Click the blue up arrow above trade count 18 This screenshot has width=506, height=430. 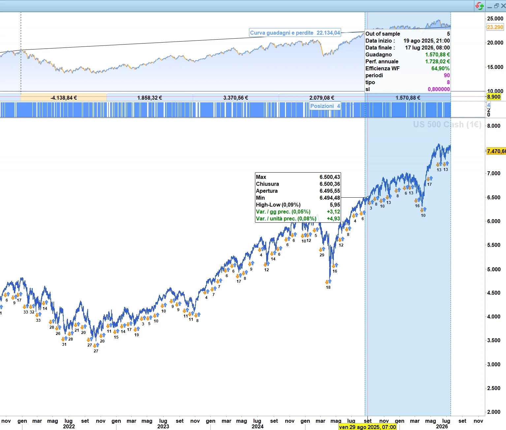pos(330,281)
